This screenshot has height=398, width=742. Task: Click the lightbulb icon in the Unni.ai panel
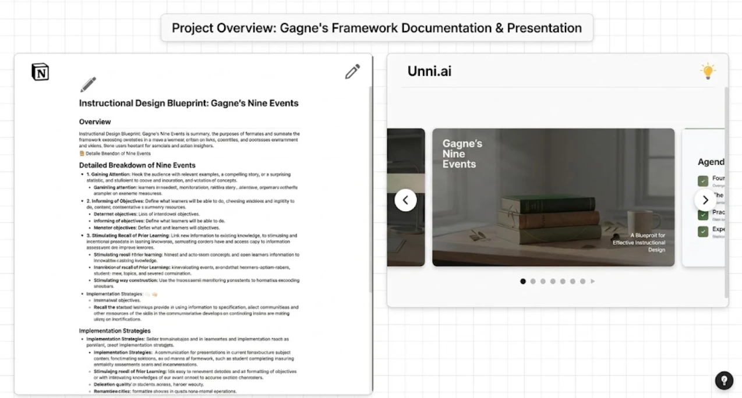tap(708, 72)
